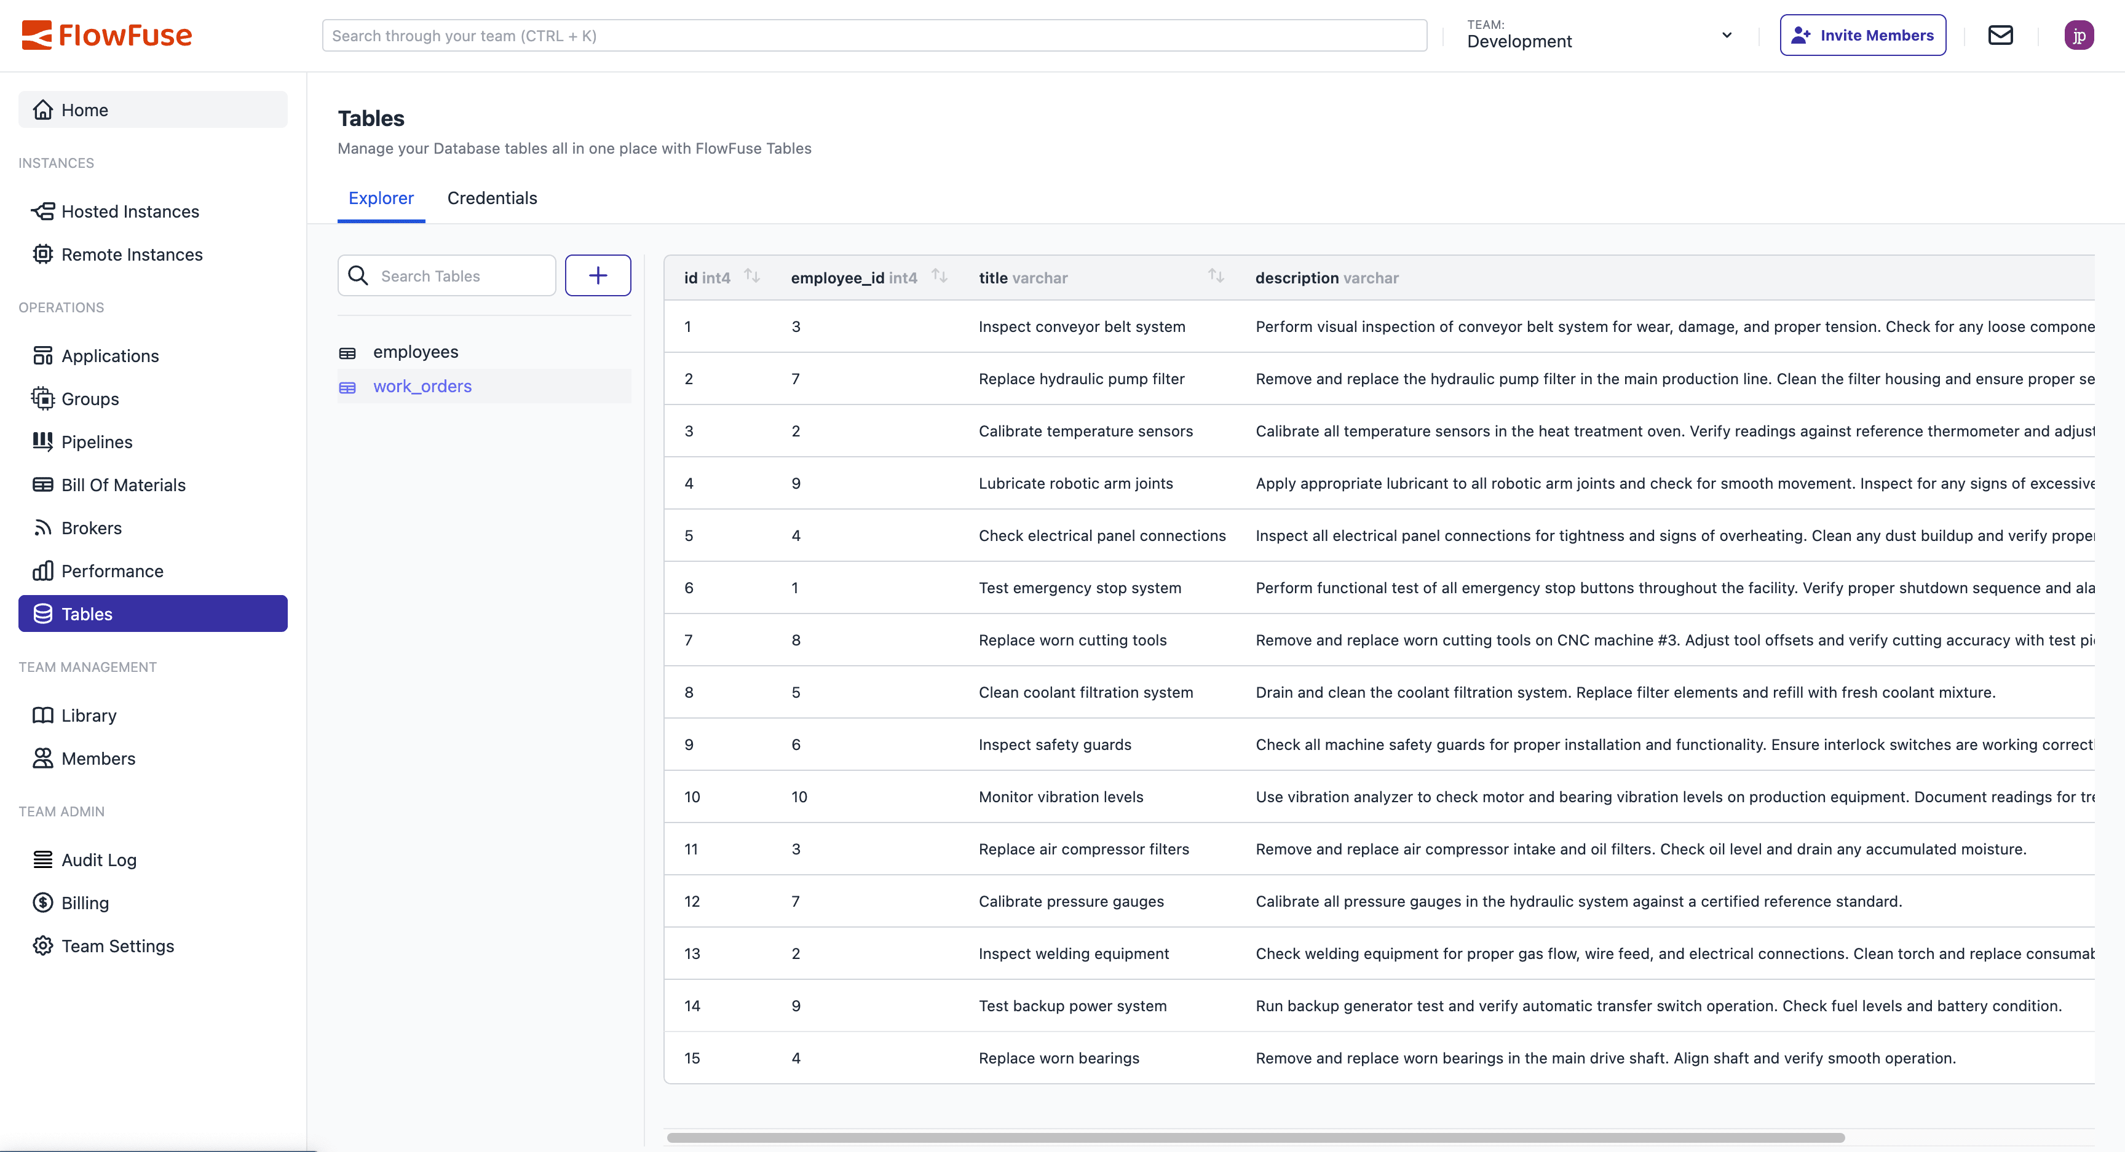Open the Performance dashboard
Screen dimensions: 2125x1152
pos(112,570)
